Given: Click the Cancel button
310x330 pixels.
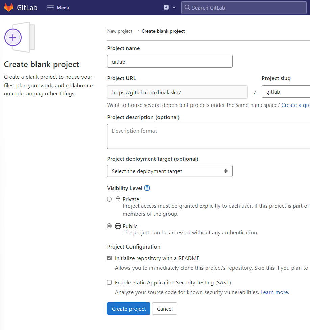Looking at the screenshot, I should pos(165,308).
